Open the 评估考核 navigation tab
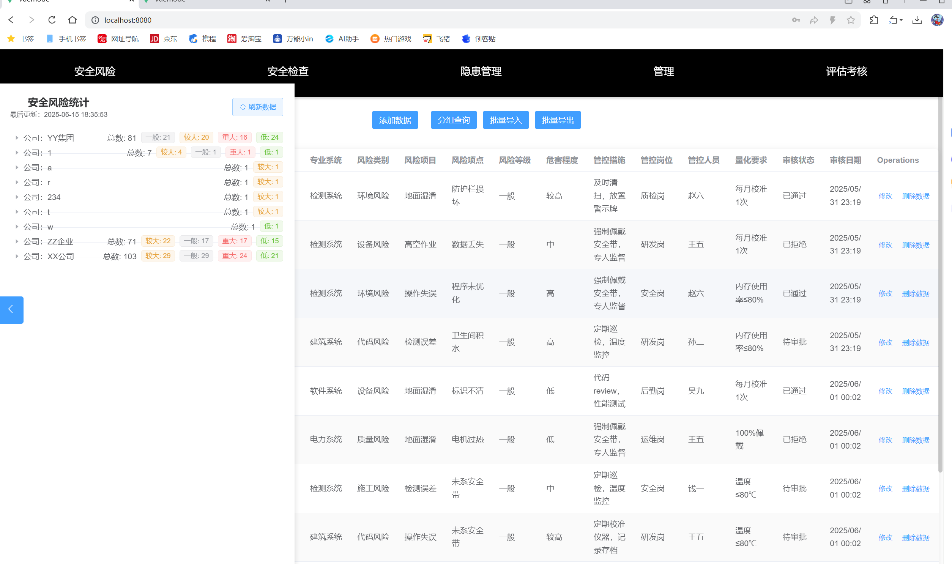The height and width of the screenshot is (564, 952). [x=846, y=71]
